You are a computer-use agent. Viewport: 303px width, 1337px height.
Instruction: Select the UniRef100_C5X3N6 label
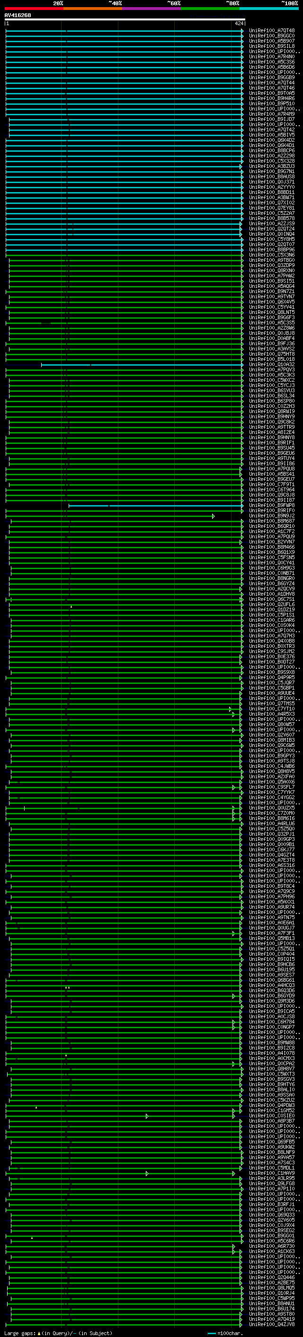[x=272, y=255]
